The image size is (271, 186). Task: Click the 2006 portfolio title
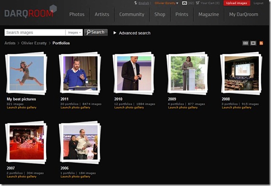[64, 168]
